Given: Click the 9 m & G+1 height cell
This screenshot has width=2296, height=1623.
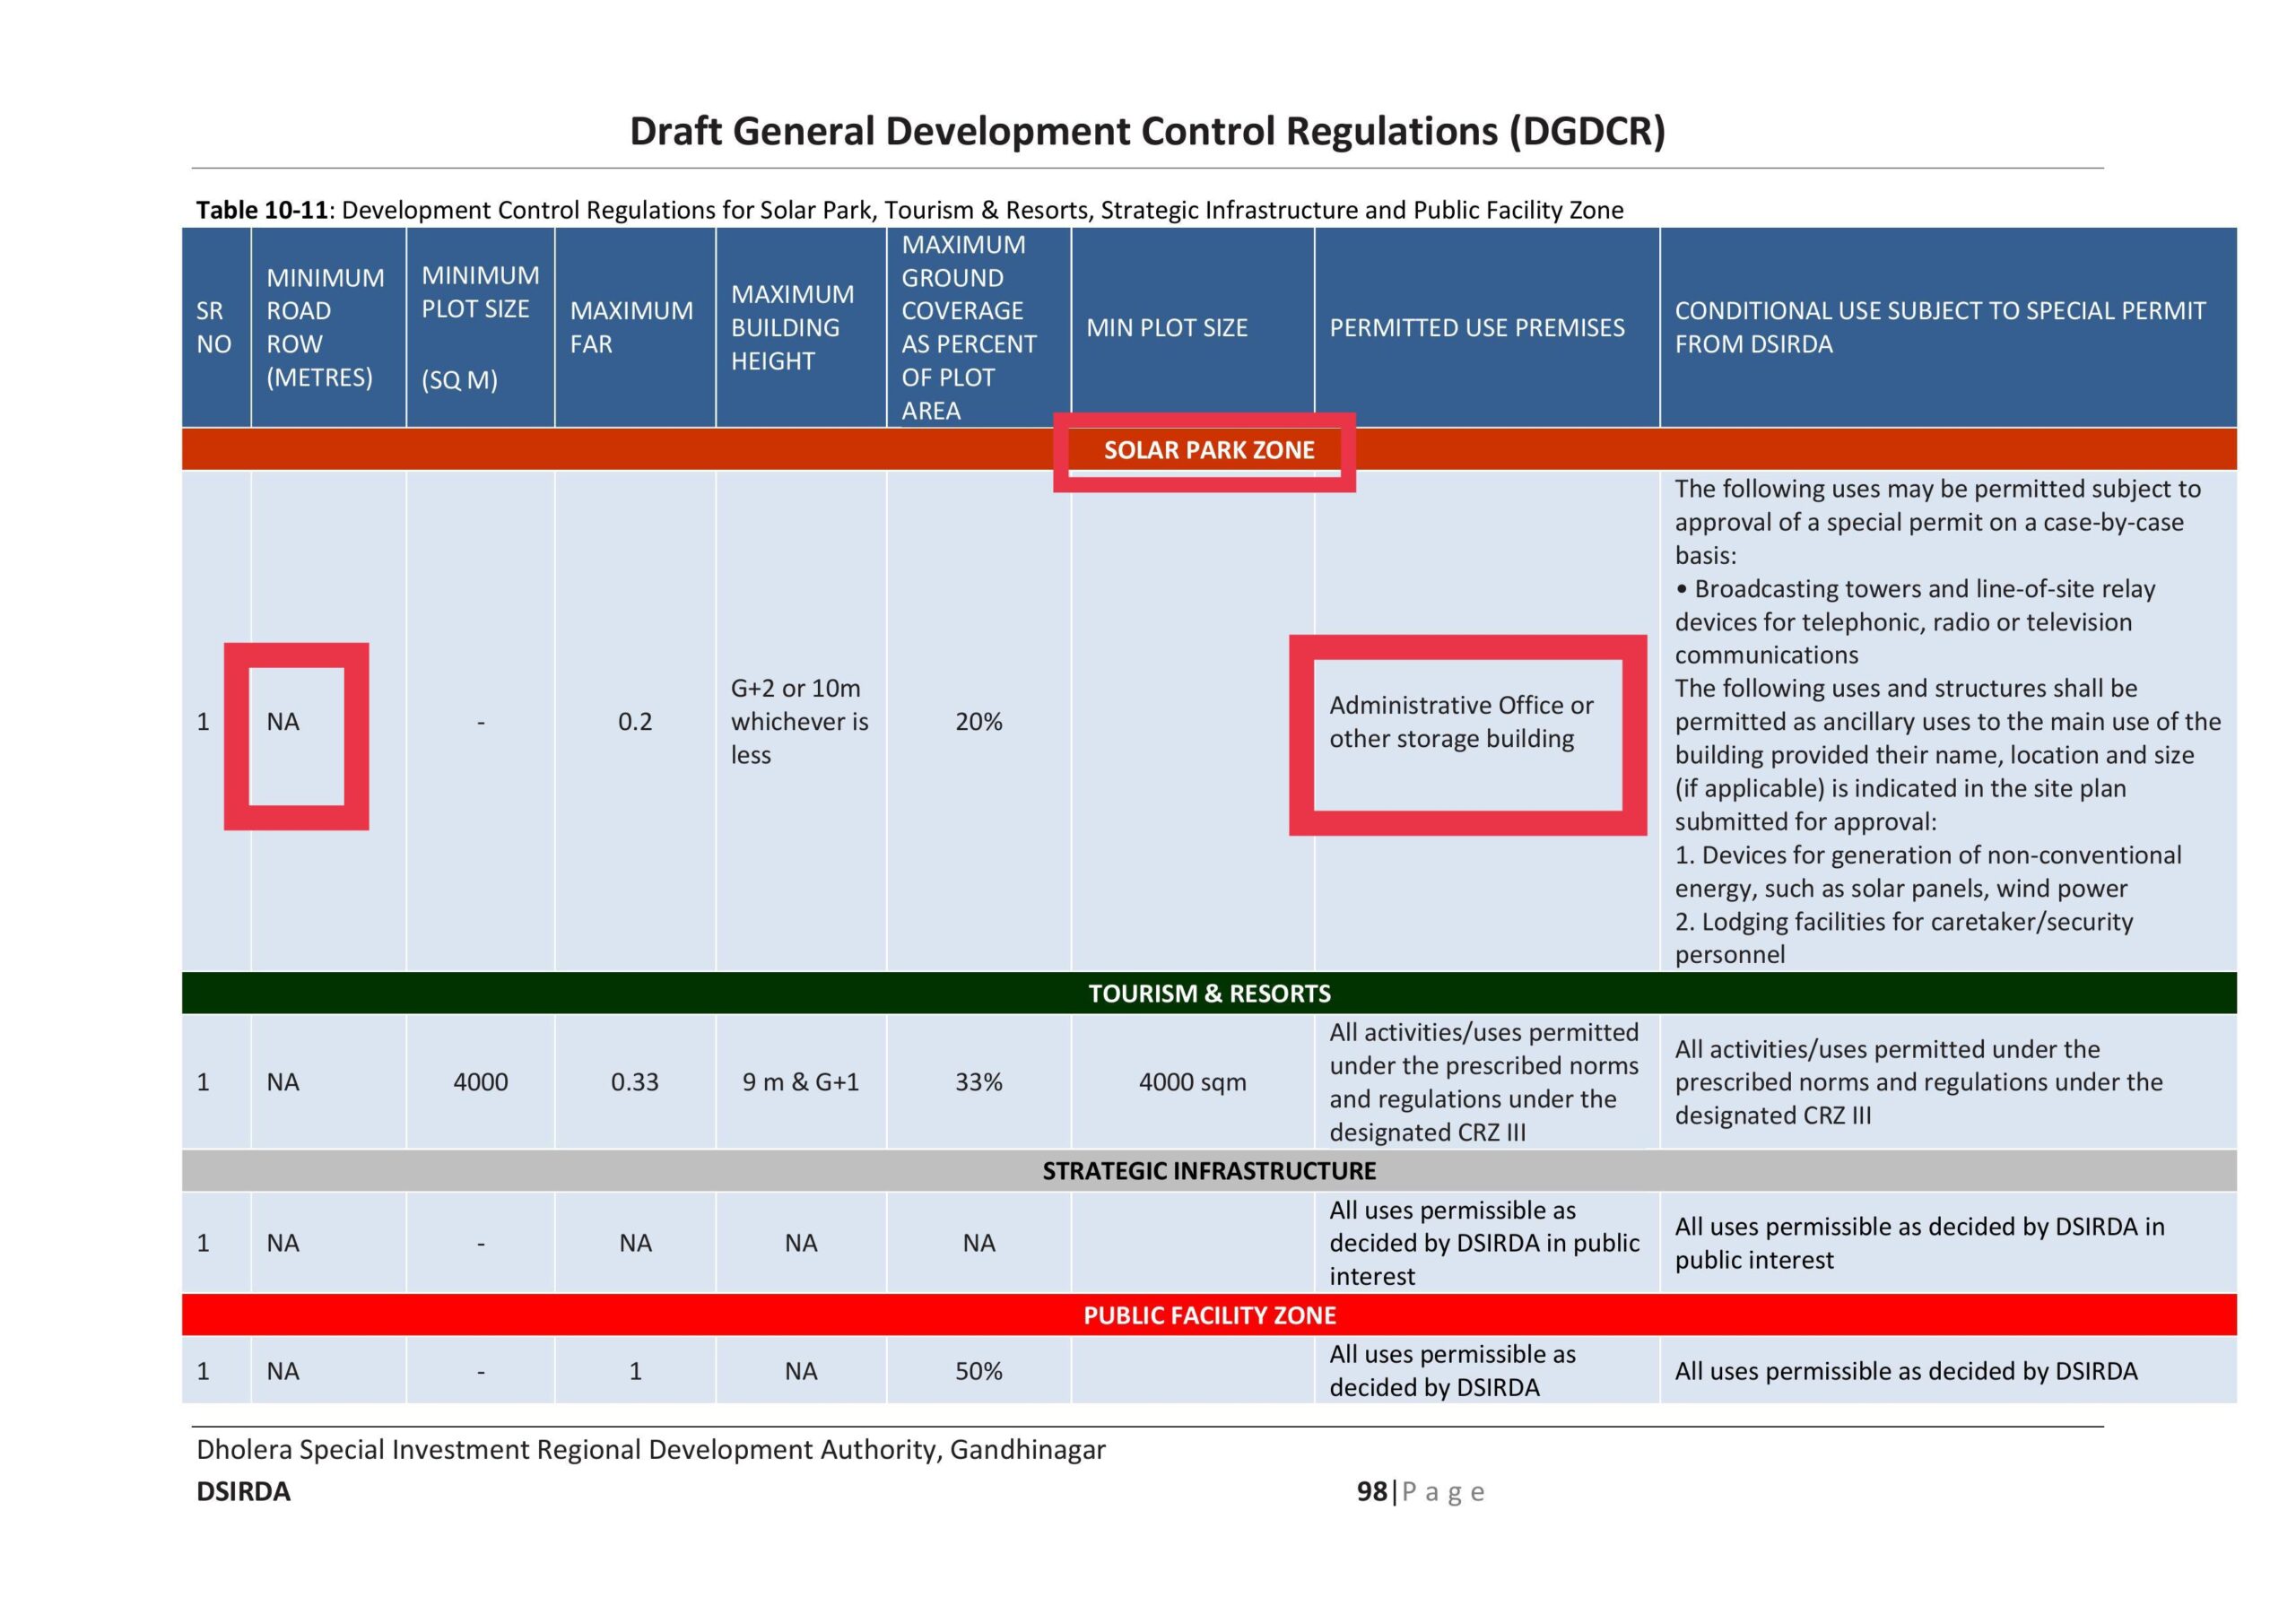Looking at the screenshot, I should click(x=800, y=1082).
